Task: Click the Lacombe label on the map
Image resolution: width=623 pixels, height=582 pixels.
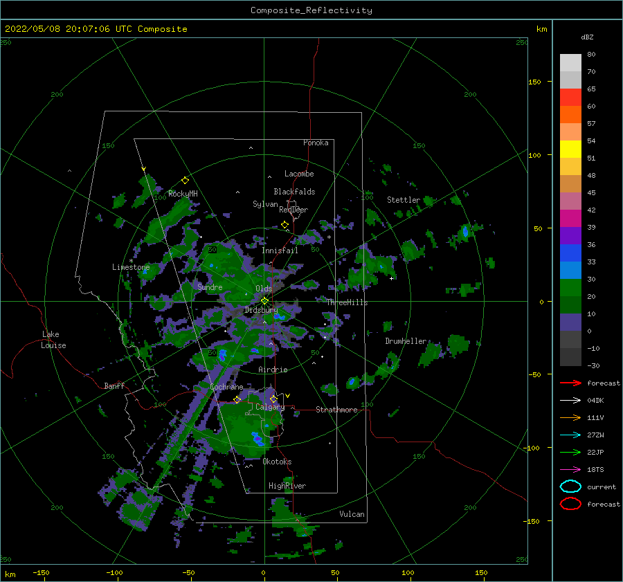Action: 299,174
